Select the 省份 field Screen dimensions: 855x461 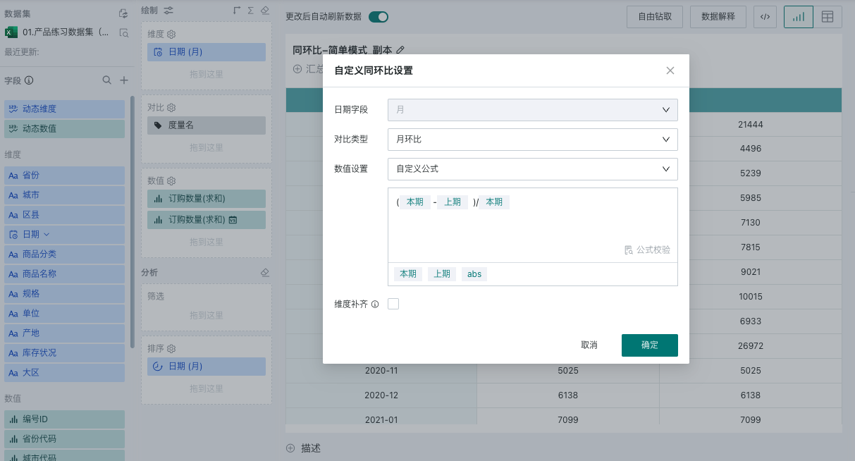click(x=64, y=176)
